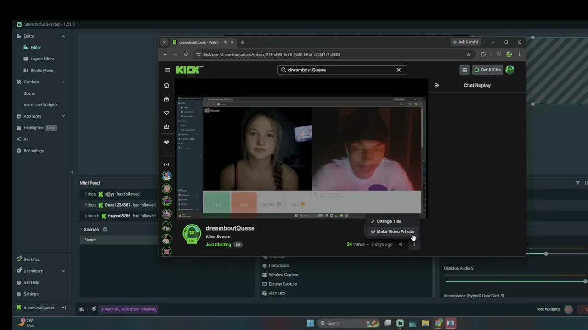Open Streamlabs Settings
The image size is (588, 330).
point(31,294)
